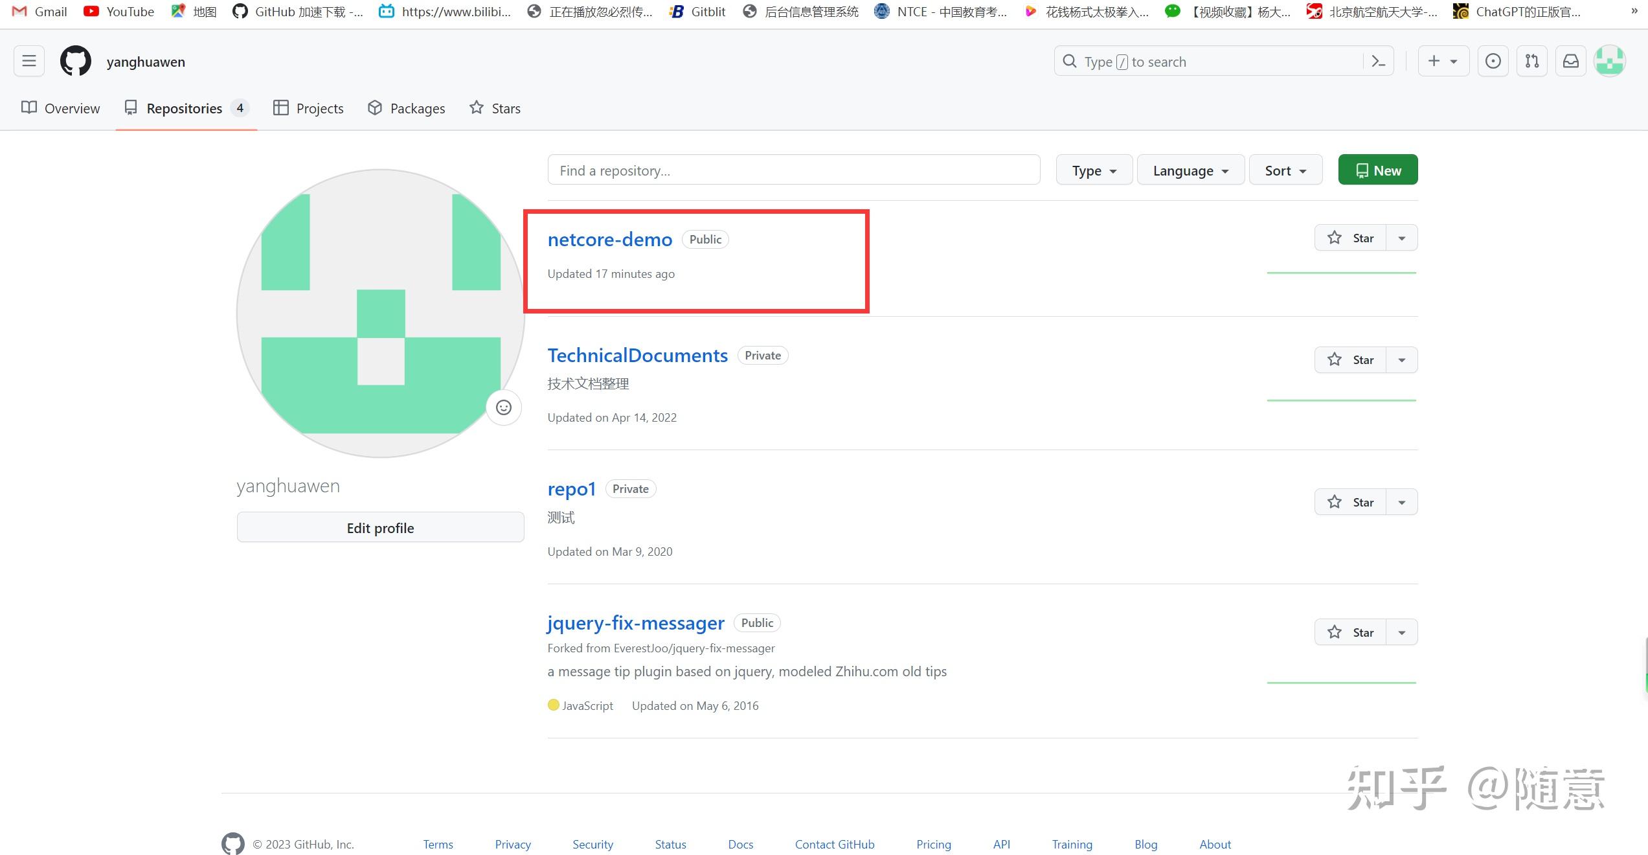This screenshot has width=1648, height=855.
Task: Click inside the Find a repository search field
Action: click(793, 170)
